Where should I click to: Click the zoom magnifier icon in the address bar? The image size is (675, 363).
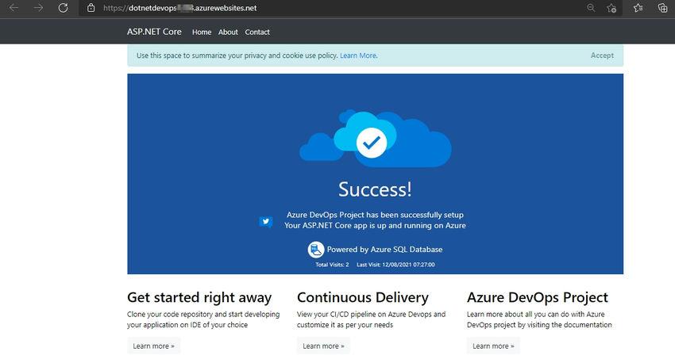(591, 8)
